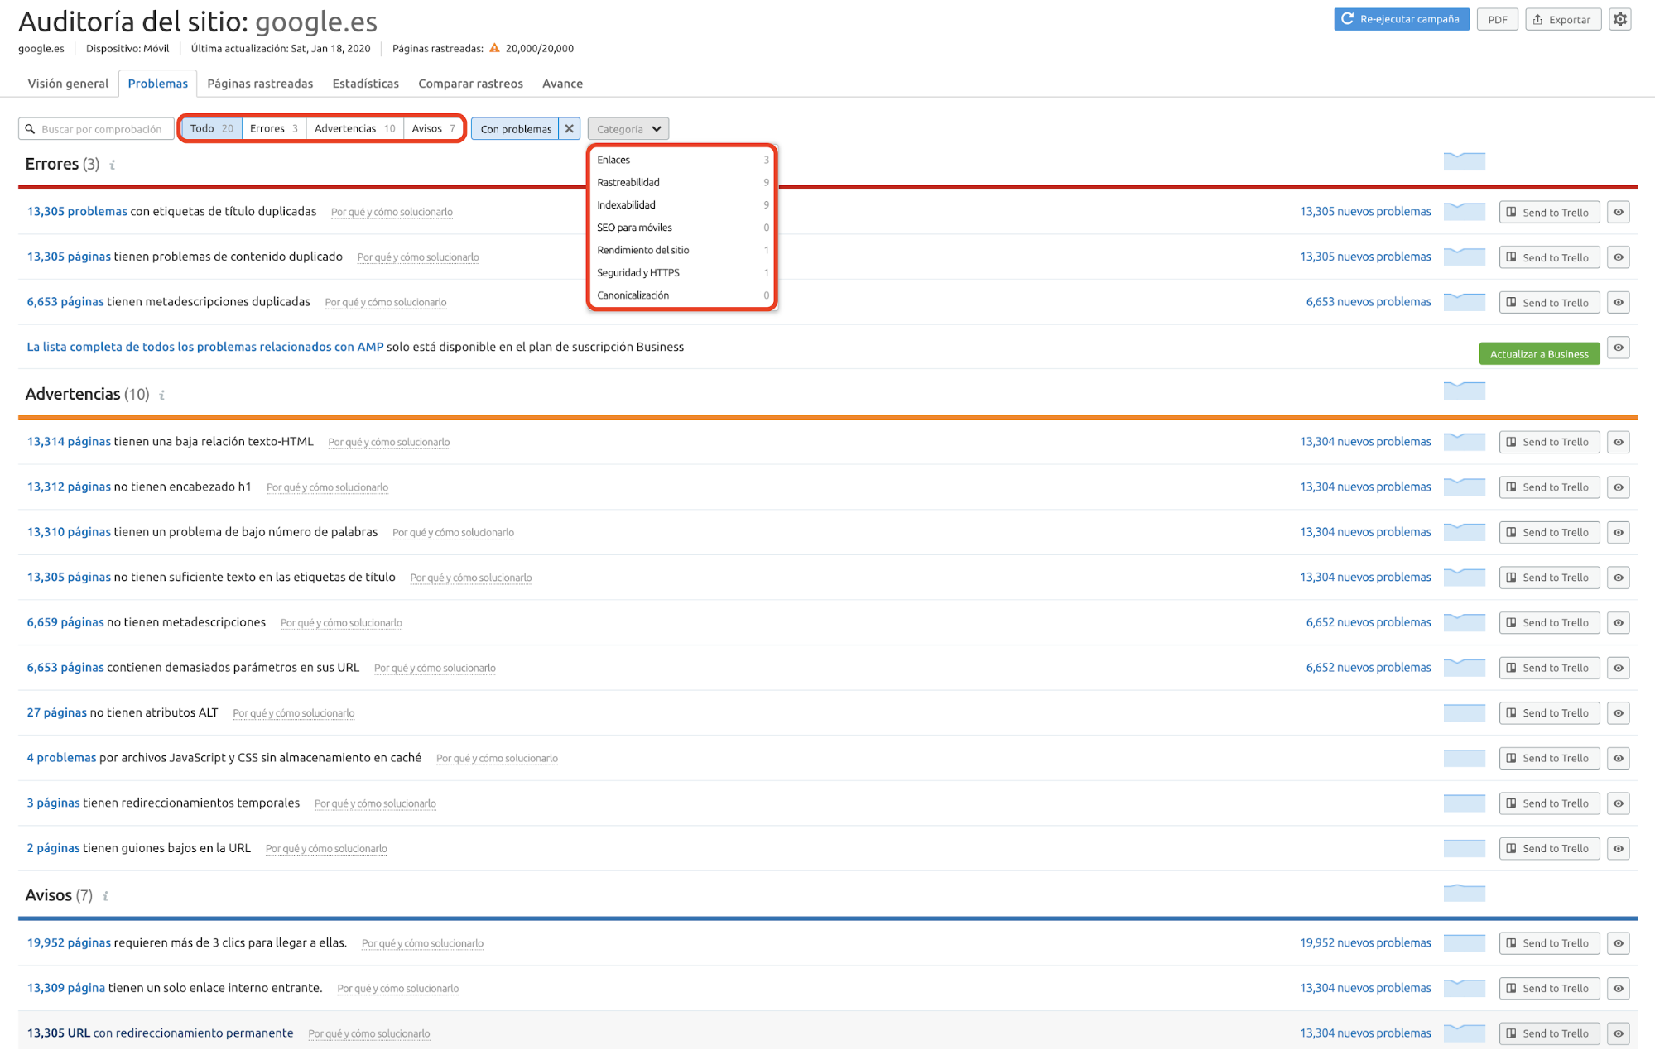The width and height of the screenshot is (1655, 1050).
Task: Click the Re-ejecutar campaña button
Action: coord(1401,19)
